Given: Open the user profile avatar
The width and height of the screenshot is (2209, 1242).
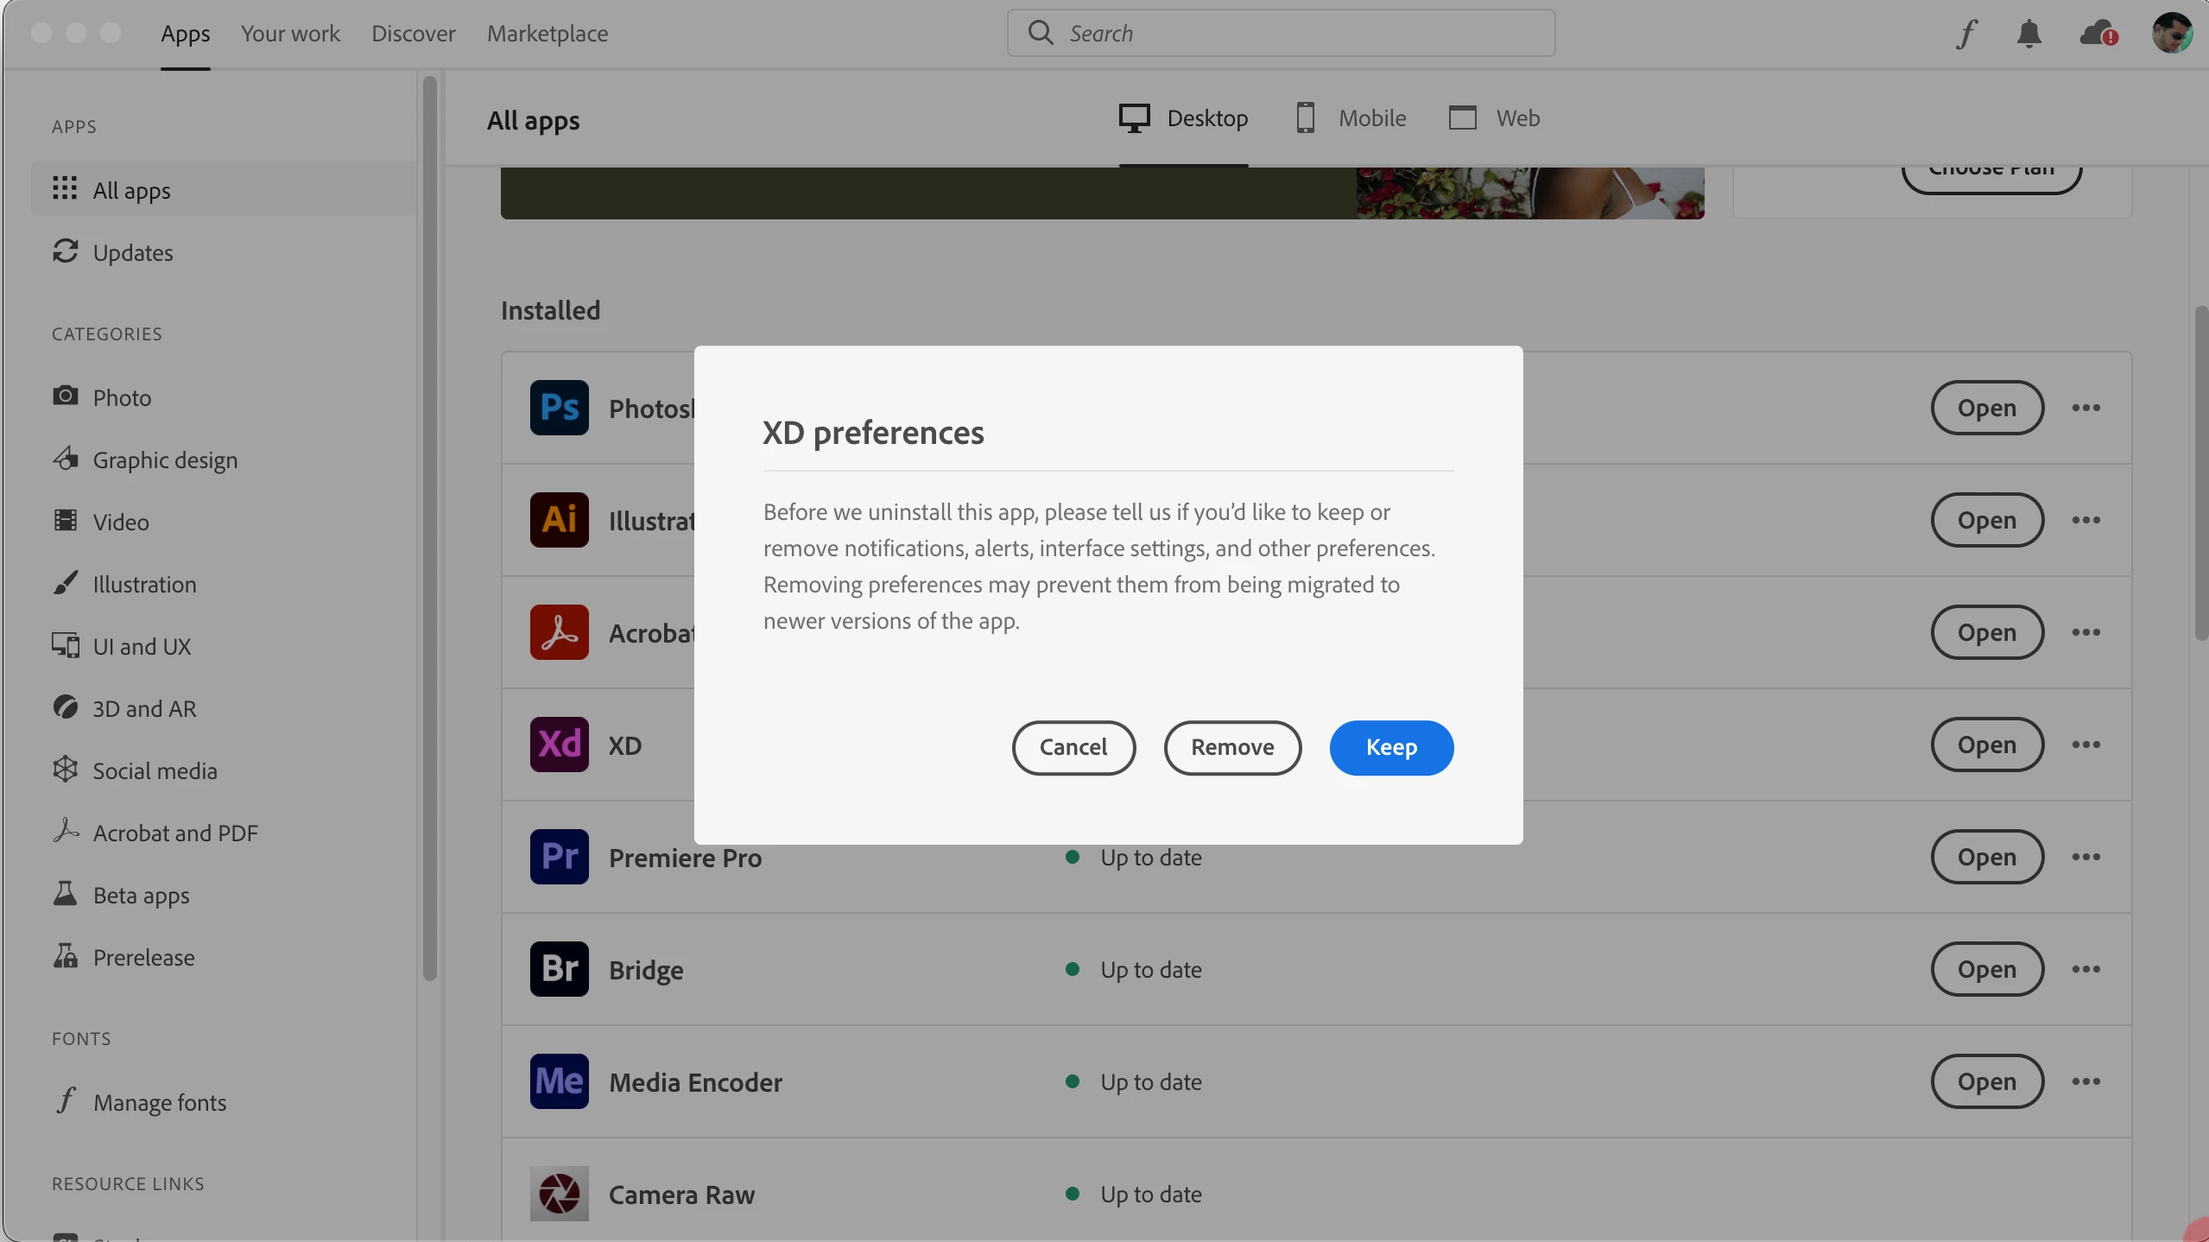Looking at the screenshot, I should [x=2171, y=34].
